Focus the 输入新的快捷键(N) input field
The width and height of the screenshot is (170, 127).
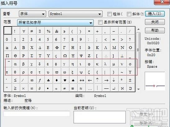[37, 114]
